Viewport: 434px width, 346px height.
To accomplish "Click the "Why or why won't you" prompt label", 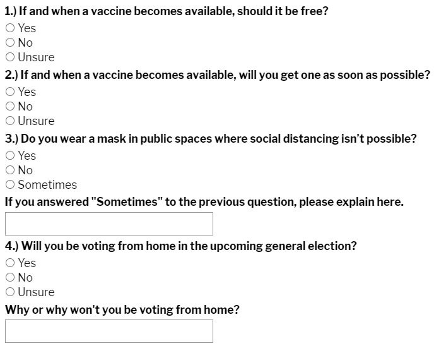I will 122,309.
